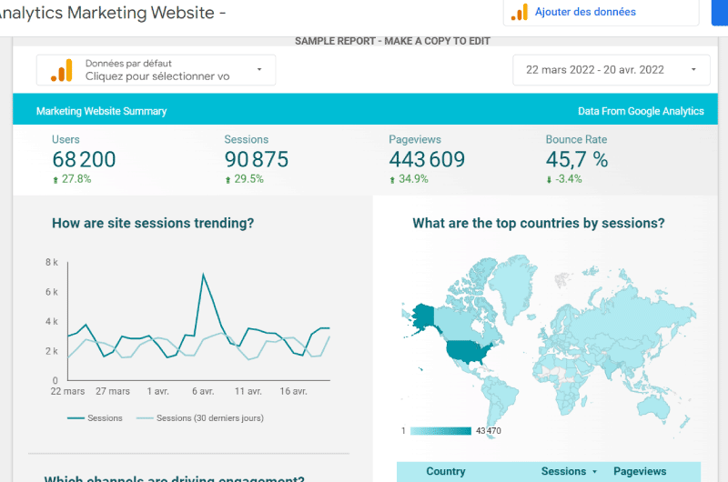This screenshot has height=482, width=728.
Task: Click the 43 470 map legend maximum value
Action: tap(489, 431)
